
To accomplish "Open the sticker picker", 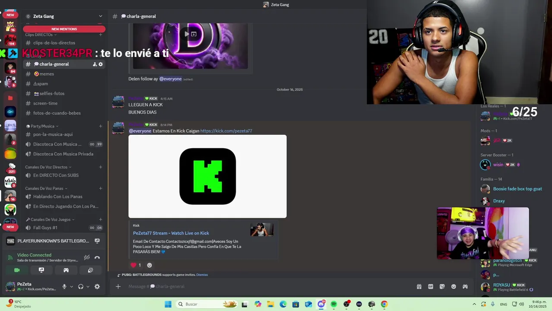I will tap(442, 286).
